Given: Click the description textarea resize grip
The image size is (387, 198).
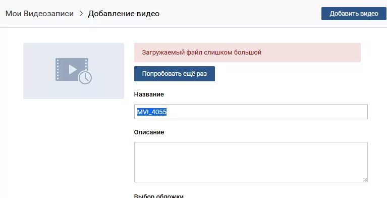Looking at the screenshot, I should click(x=365, y=179).
